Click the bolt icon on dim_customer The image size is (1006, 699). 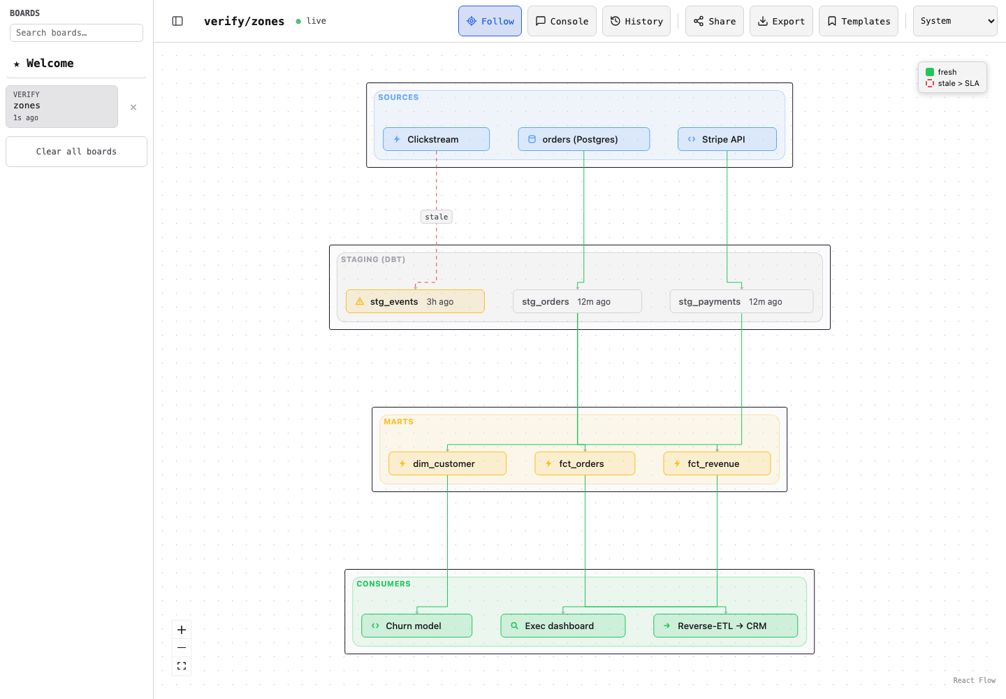pos(402,463)
